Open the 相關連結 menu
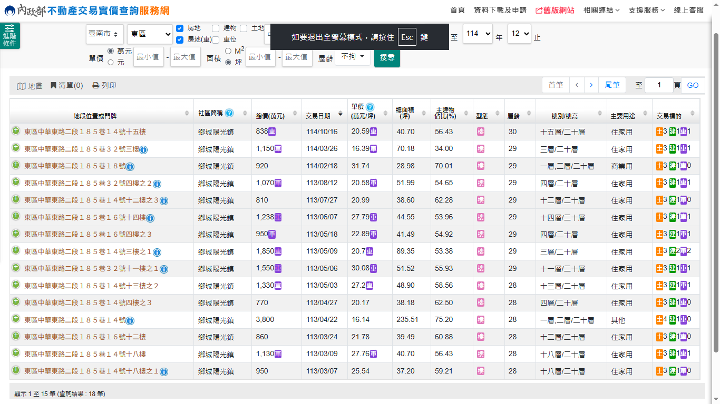Viewport: 720px width, 404px height. coord(601,10)
